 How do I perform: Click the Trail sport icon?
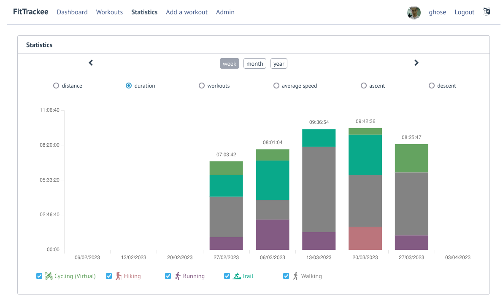point(237,276)
